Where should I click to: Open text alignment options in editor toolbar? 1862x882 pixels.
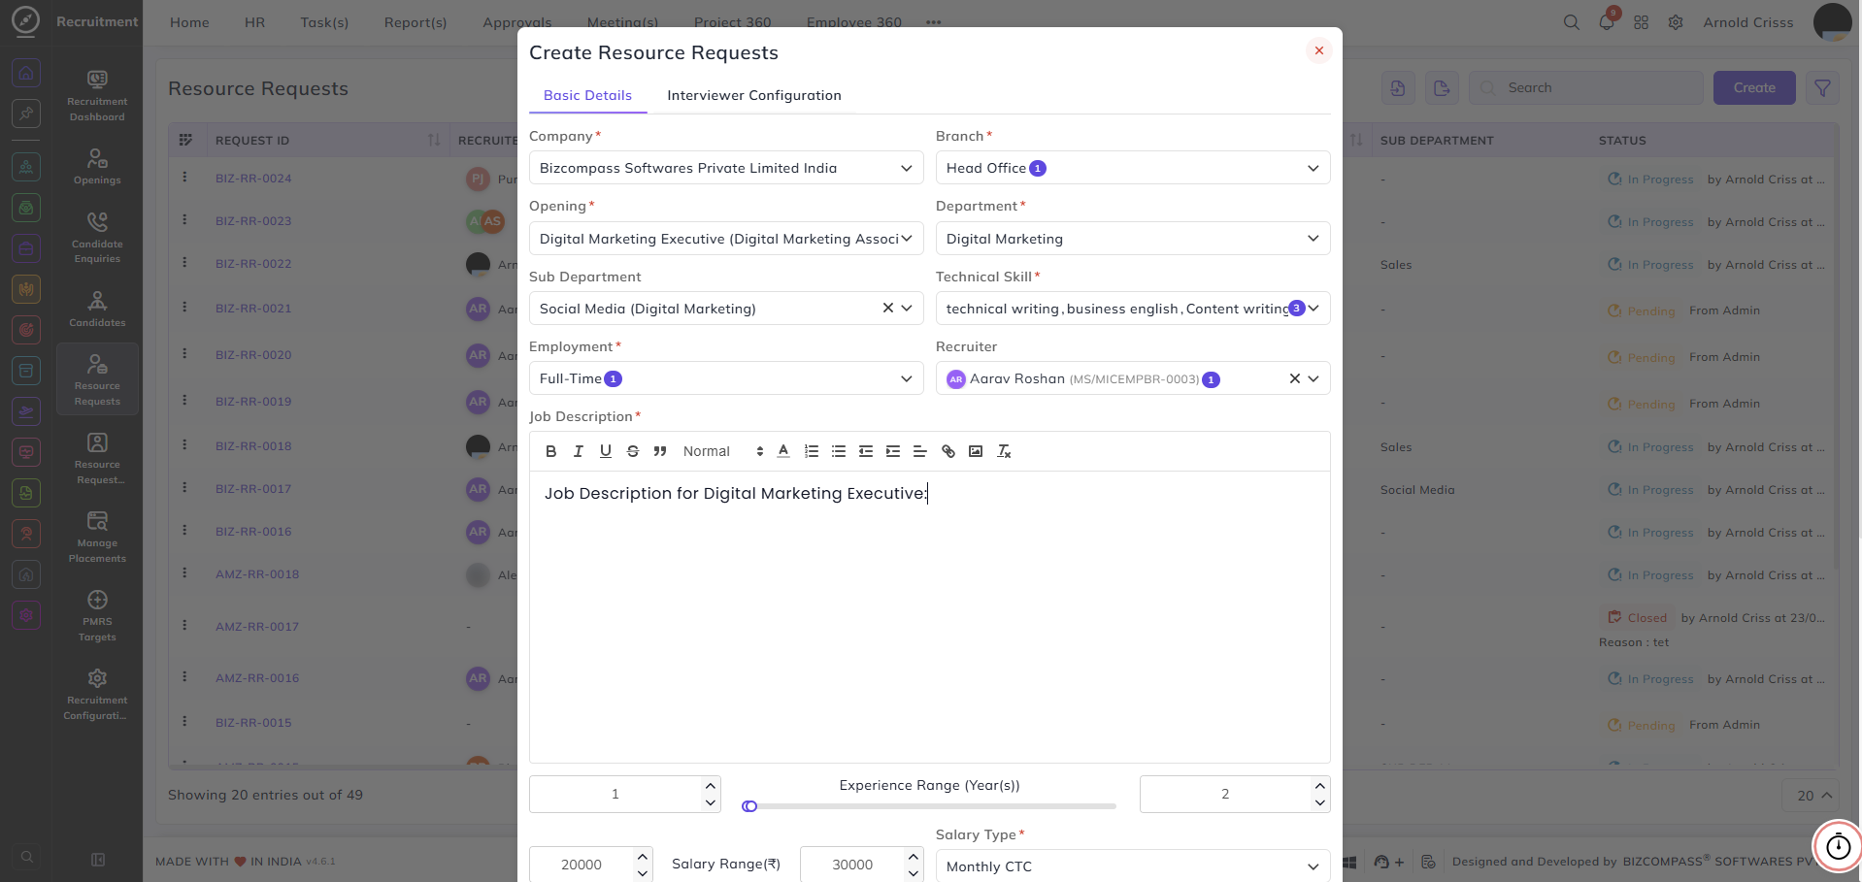pyautogui.click(x=920, y=451)
